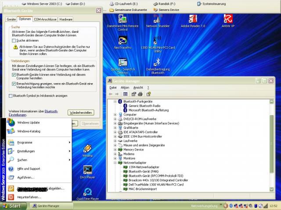Launch AntiVir XP desktop icon
This screenshot has width=281, height=210.
tap(228, 21)
